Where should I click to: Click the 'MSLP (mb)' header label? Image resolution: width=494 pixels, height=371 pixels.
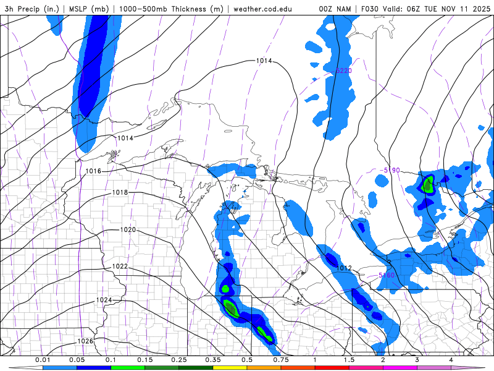click(x=89, y=9)
